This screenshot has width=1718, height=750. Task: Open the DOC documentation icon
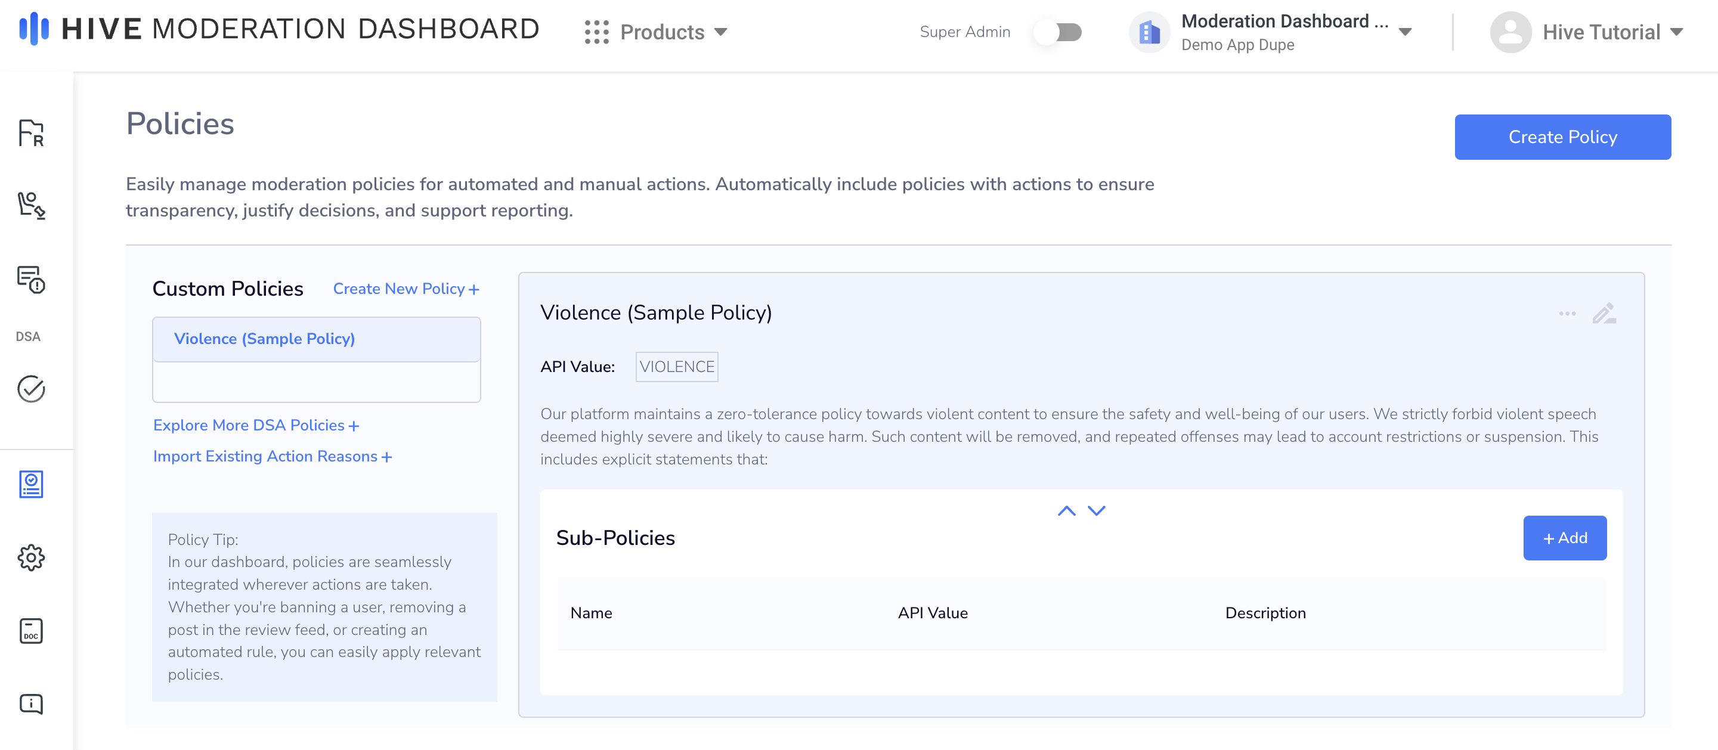tap(30, 631)
